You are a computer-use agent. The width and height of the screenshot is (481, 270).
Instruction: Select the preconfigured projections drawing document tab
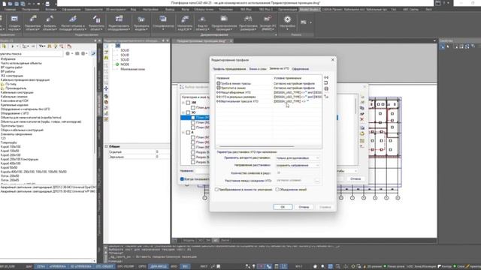[x=201, y=40]
